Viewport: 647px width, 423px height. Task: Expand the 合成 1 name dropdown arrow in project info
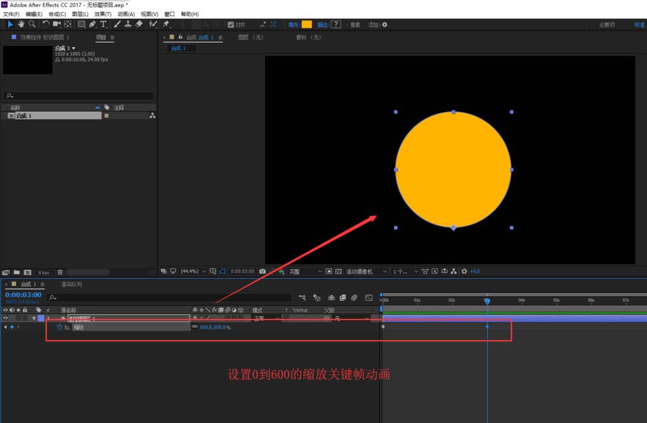pyautogui.click(x=74, y=49)
